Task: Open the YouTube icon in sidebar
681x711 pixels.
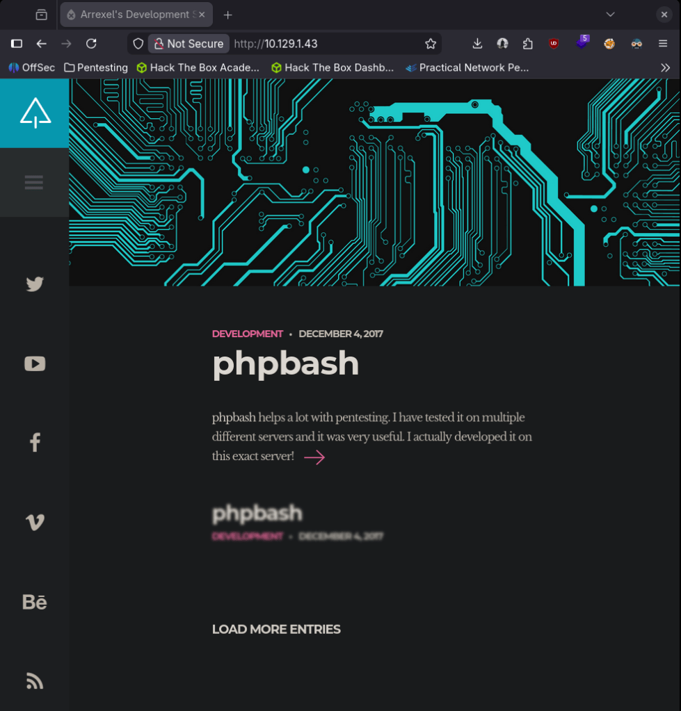Action: [x=35, y=363]
